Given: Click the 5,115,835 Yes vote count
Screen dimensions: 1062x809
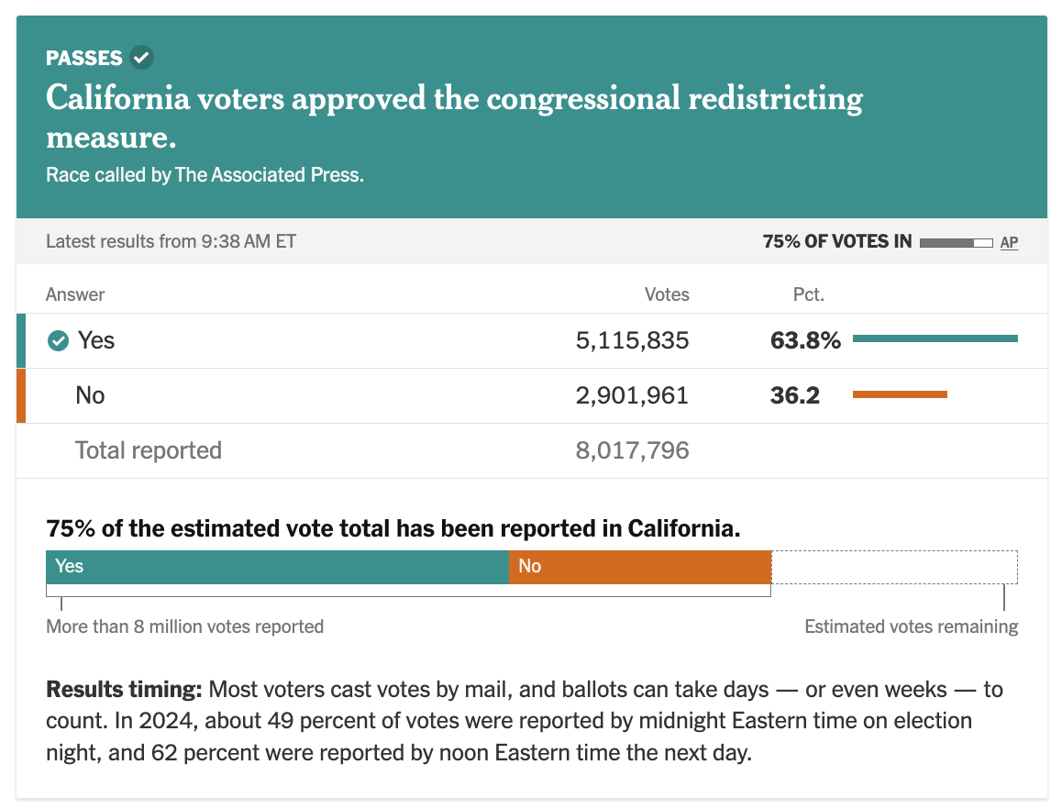Looking at the screenshot, I should [632, 341].
